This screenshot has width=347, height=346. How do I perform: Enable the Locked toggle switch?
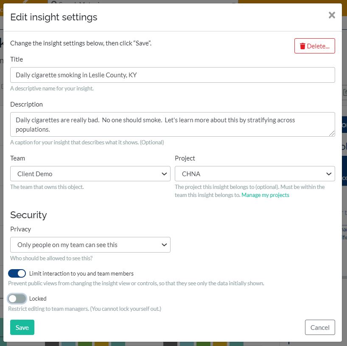click(x=17, y=298)
